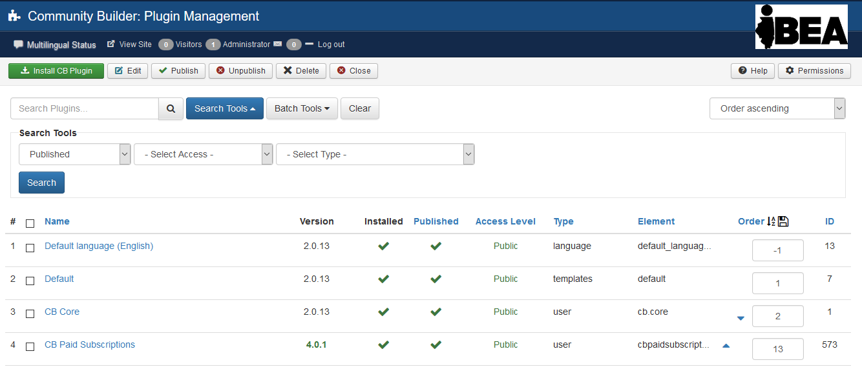Viewport: 862px width, 369px height.
Task: Open View Site link
Action: [136, 45]
